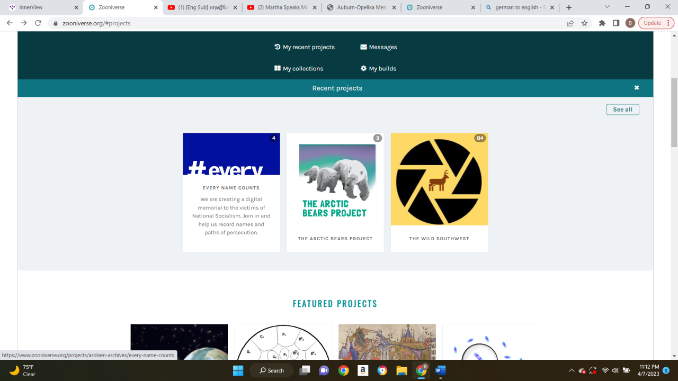Click the taskbar Search box

pyautogui.click(x=271, y=370)
